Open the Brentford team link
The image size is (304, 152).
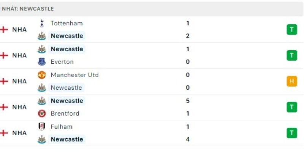pos(65,114)
